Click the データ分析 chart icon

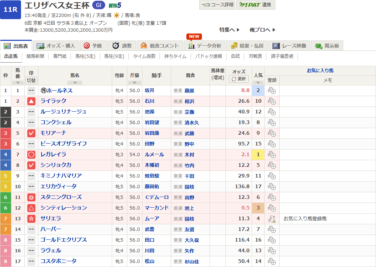(x=191, y=46)
